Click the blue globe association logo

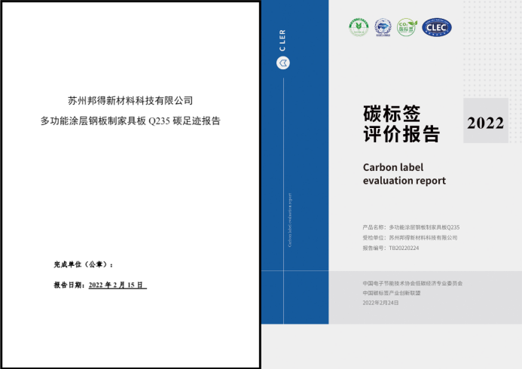click(383, 27)
